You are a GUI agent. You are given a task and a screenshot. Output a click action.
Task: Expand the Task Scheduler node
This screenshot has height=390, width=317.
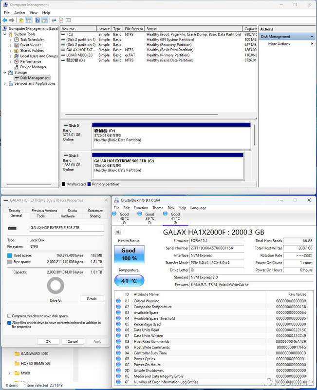pyautogui.click(x=10, y=39)
